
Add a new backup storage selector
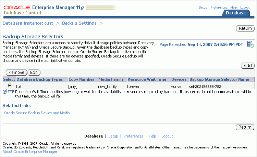pos(248,66)
